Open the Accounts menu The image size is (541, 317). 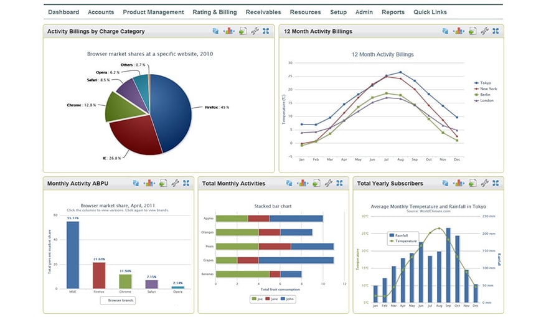101,12
